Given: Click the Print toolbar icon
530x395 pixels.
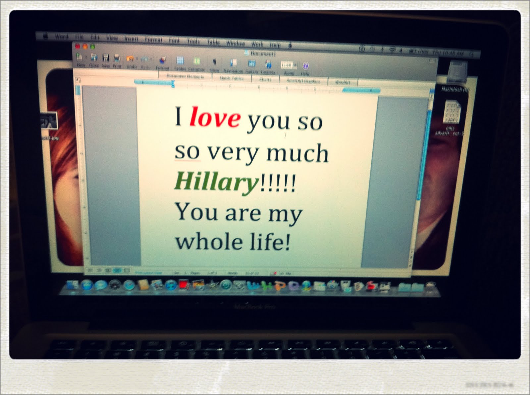Looking at the screenshot, I should [x=117, y=59].
